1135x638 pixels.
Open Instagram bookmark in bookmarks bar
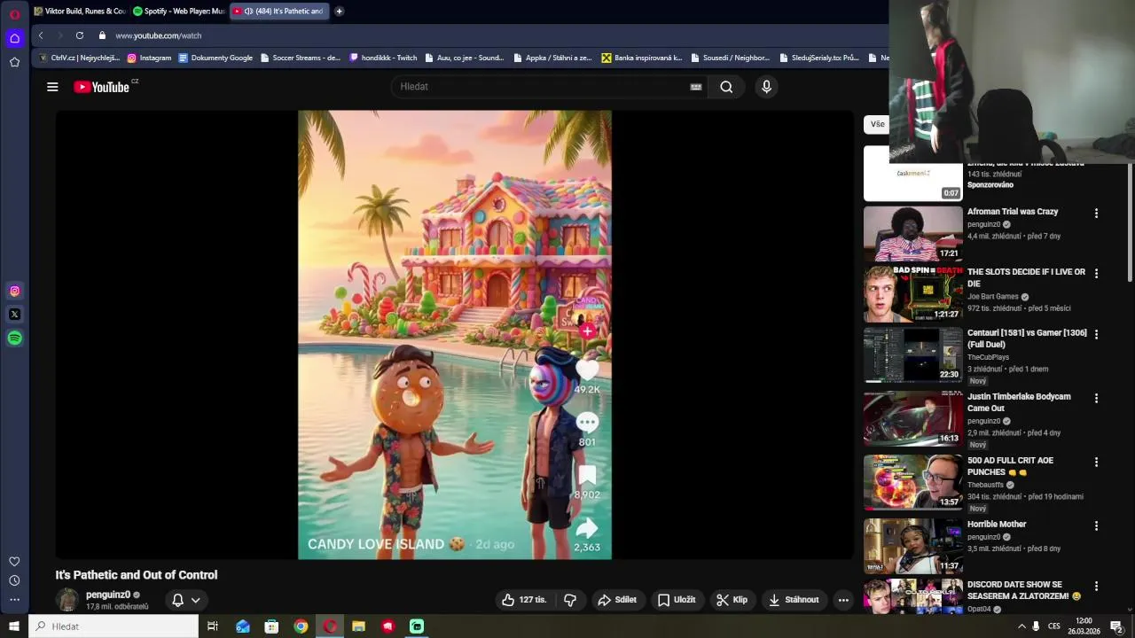coord(149,58)
